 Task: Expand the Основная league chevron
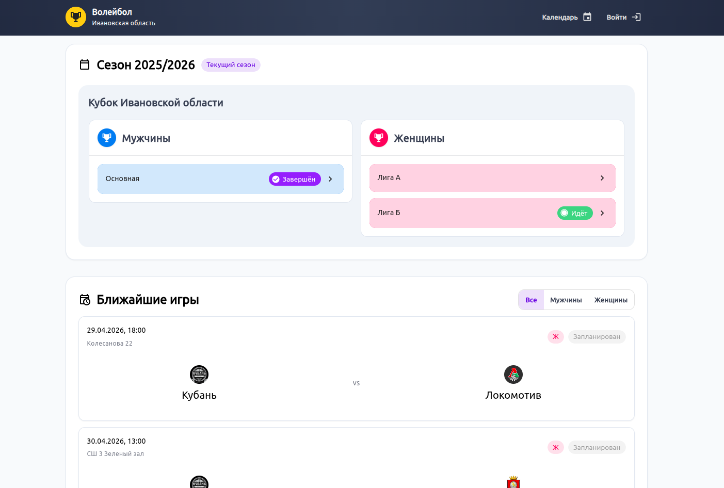pos(330,179)
